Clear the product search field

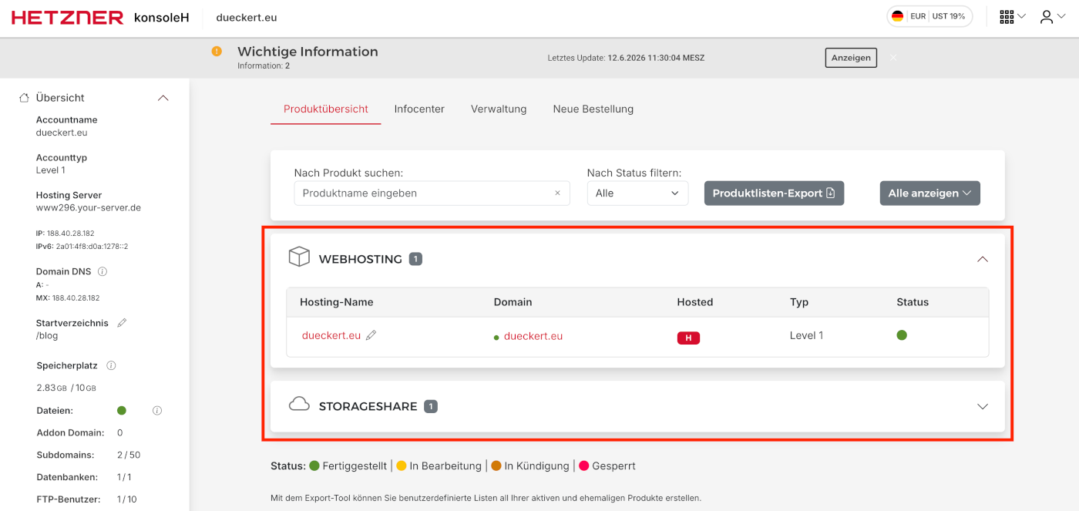pyautogui.click(x=557, y=193)
